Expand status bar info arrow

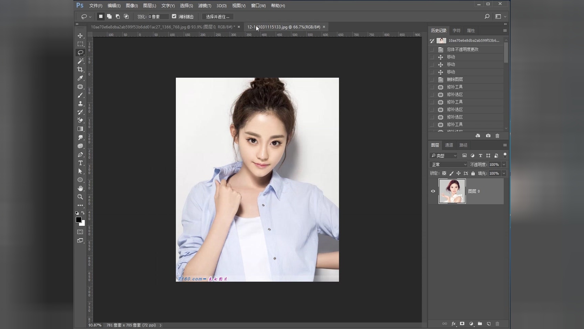161,325
